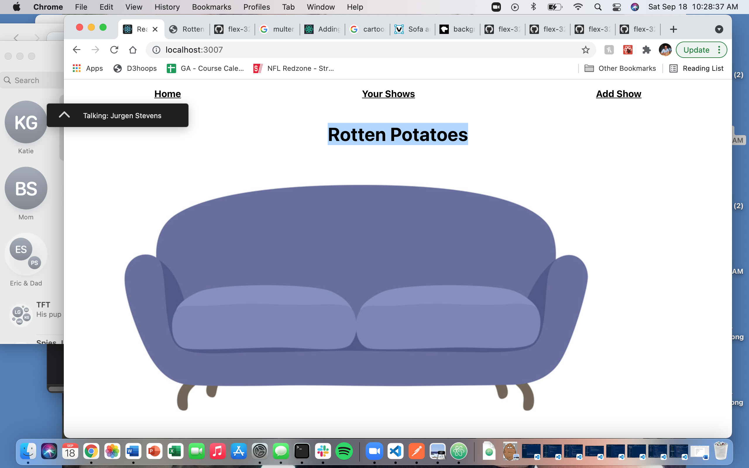The height and width of the screenshot is (468, 749).
Task: Launch Visual Studio Code from the Dock
Action: click(x=396, y=451)
